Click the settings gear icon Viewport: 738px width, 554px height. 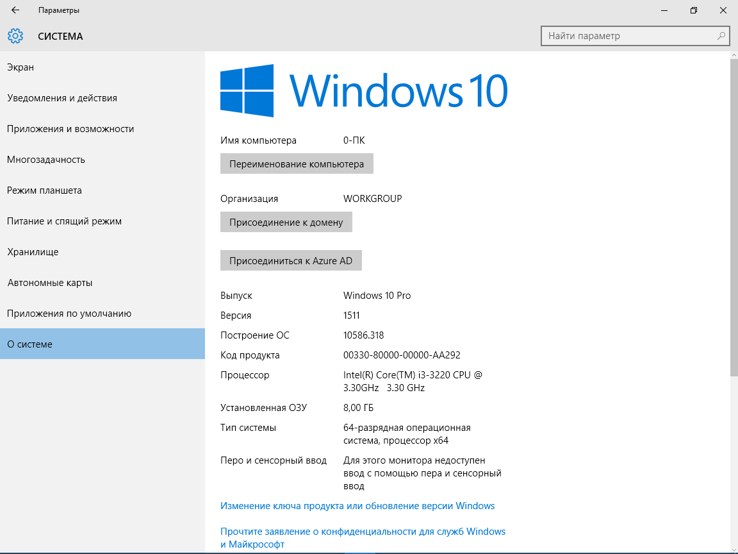[15, 36]
